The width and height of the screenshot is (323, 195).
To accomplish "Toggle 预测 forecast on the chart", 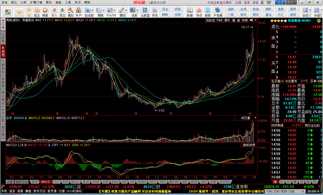I will click(x=245, y=20).
